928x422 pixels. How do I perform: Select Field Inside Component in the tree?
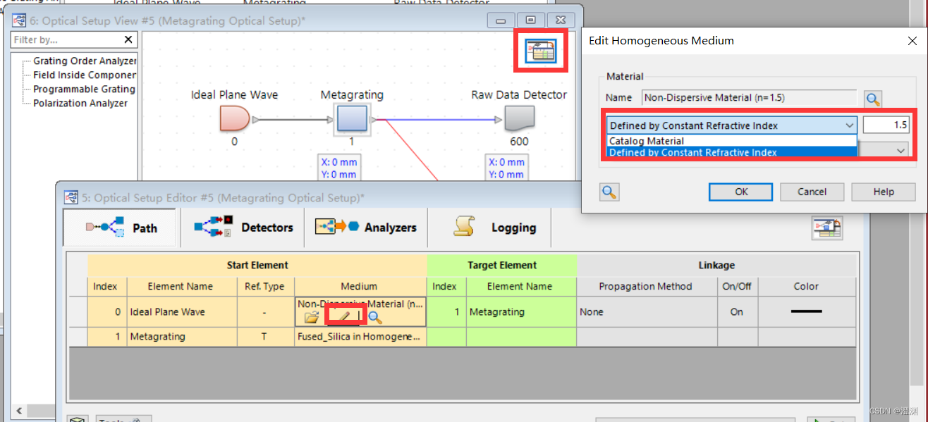[x=85, y=75]
